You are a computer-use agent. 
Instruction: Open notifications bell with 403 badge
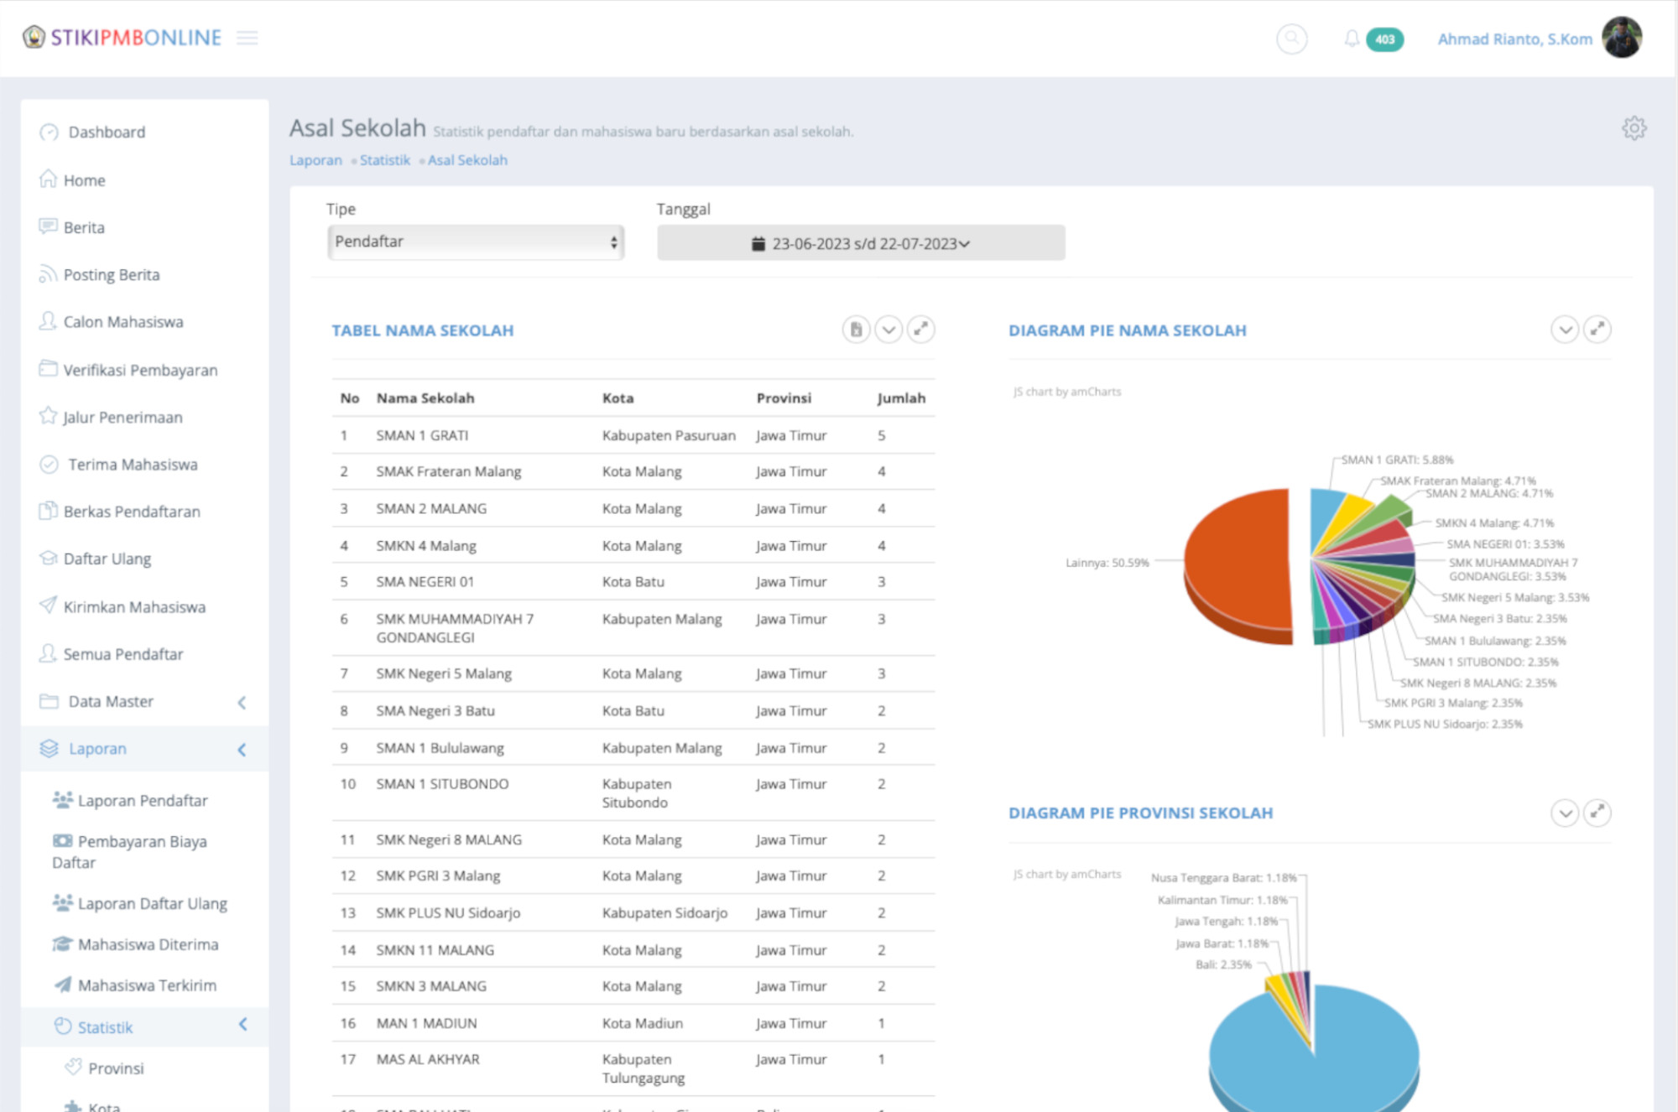point(1352,39)
